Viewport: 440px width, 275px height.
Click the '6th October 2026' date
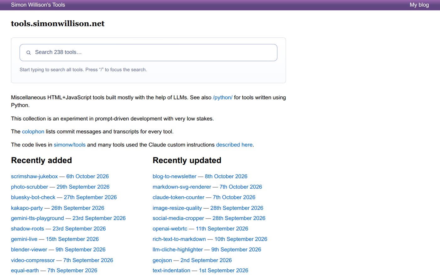pyautogui.click(x=87, y=176)
